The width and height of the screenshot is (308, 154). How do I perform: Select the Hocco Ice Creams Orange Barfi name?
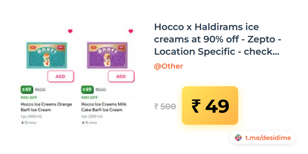[46, 107]
